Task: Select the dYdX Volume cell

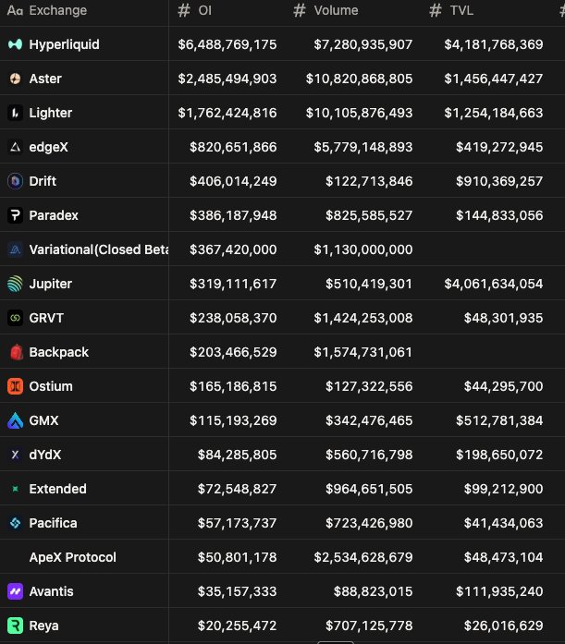Action: 369,455
